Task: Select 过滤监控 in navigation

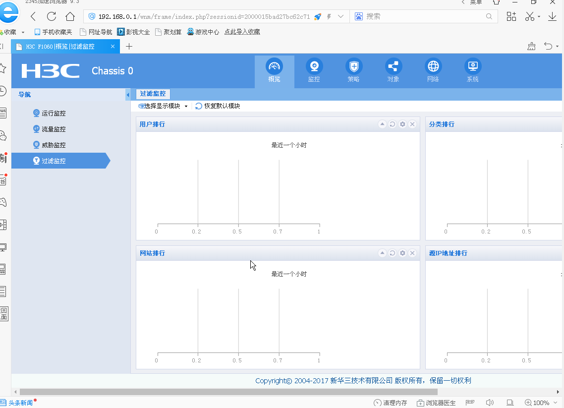Action: point(60,161)
